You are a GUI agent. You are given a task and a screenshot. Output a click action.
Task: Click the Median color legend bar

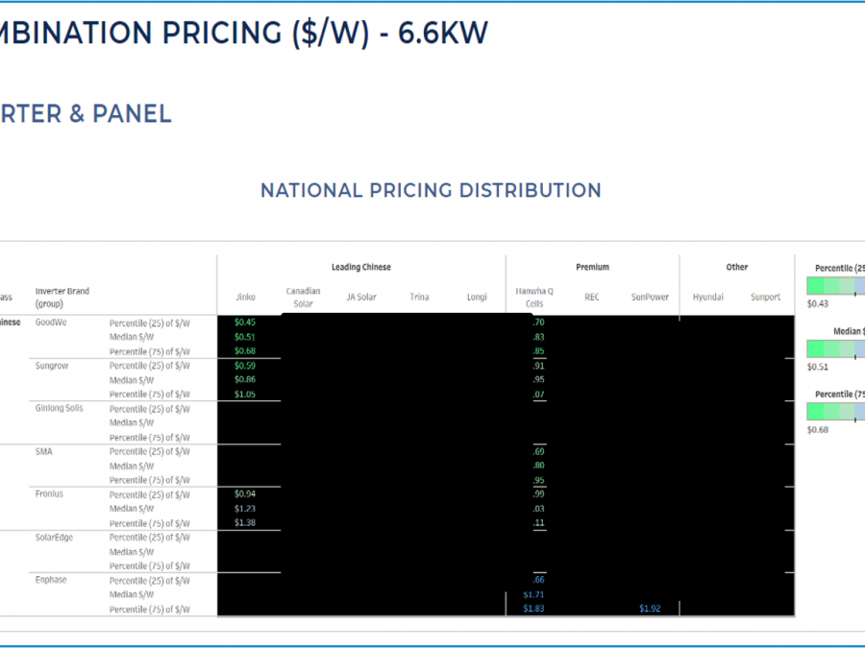click(x=836, y=348)
